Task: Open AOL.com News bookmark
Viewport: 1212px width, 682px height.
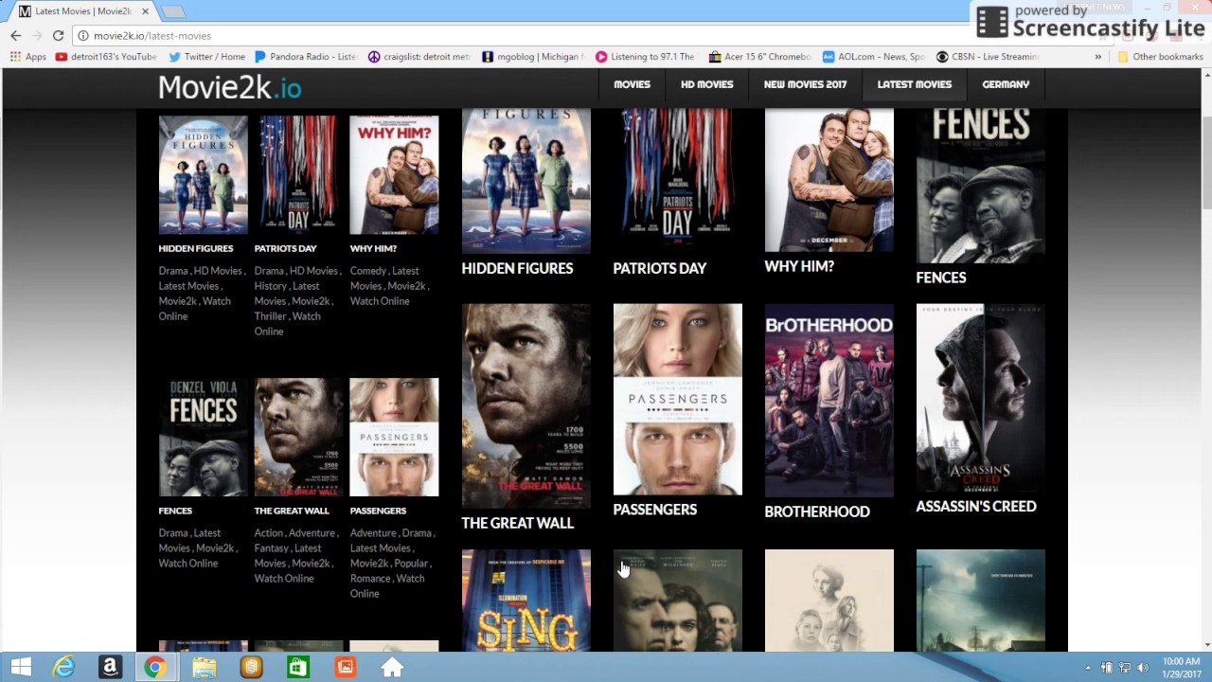Action: [873, 57]
